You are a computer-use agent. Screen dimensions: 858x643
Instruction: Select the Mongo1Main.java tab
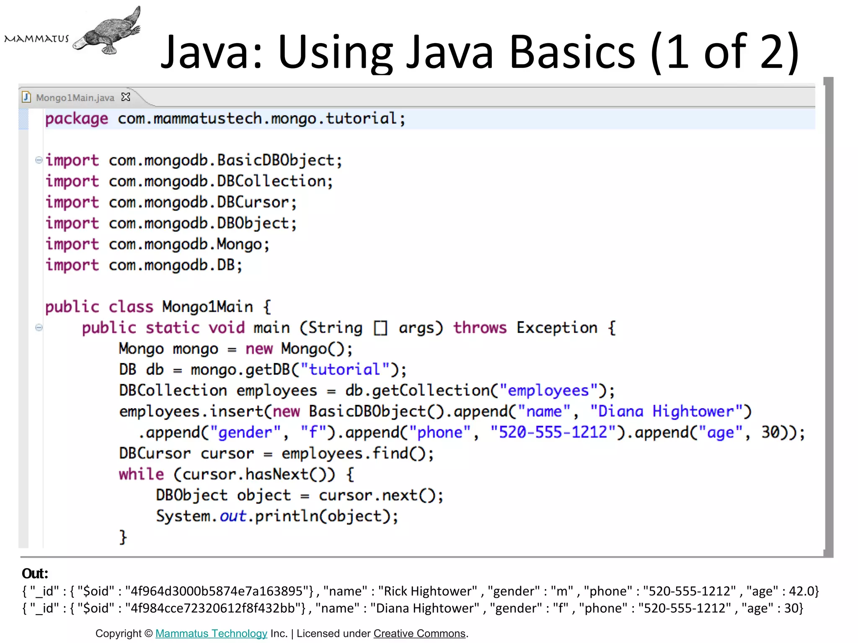pyautogui.click(x=75, y=98)
